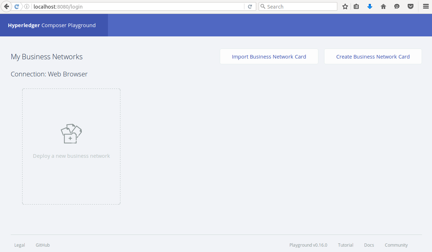This screenshot has height=252, width=432.
Task: Open the Tutorial link in footer
Action: click(346, 245)
